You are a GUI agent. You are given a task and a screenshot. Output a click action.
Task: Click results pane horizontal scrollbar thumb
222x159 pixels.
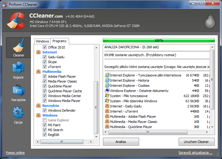pyautogui.click(x=148, y=132)
